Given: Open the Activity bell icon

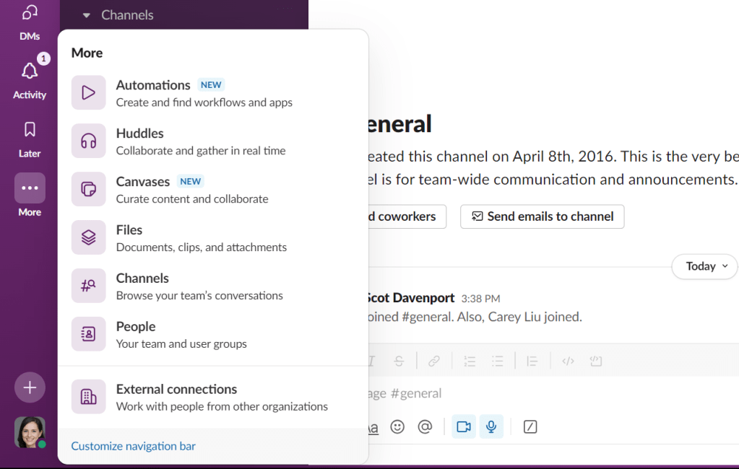Looking at the screenshot, I should pos(29,71).
